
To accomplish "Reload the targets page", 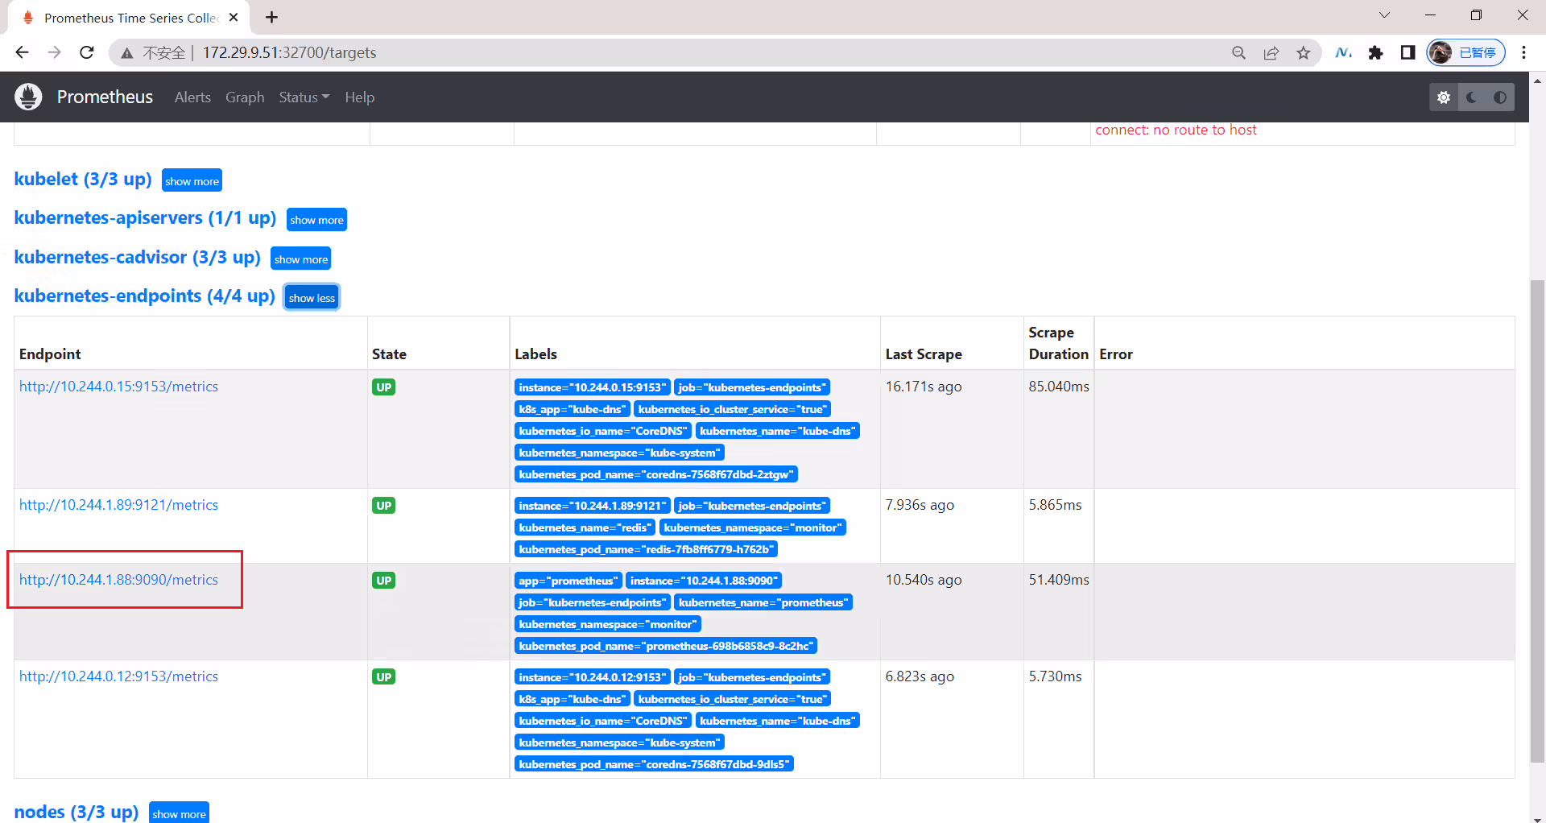I will tap(87, 52).
